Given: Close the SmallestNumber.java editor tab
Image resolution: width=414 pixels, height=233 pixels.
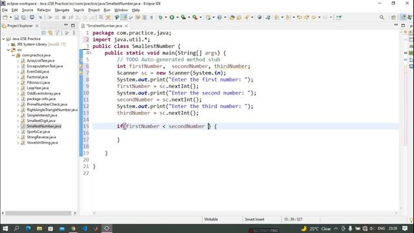Looking at the screenshot, I should coord(126,26).
